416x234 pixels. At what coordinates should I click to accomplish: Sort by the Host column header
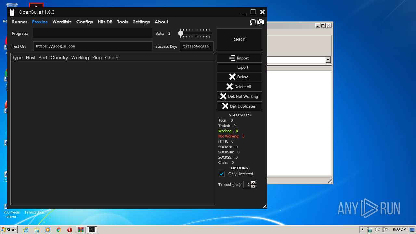[31, 58]
